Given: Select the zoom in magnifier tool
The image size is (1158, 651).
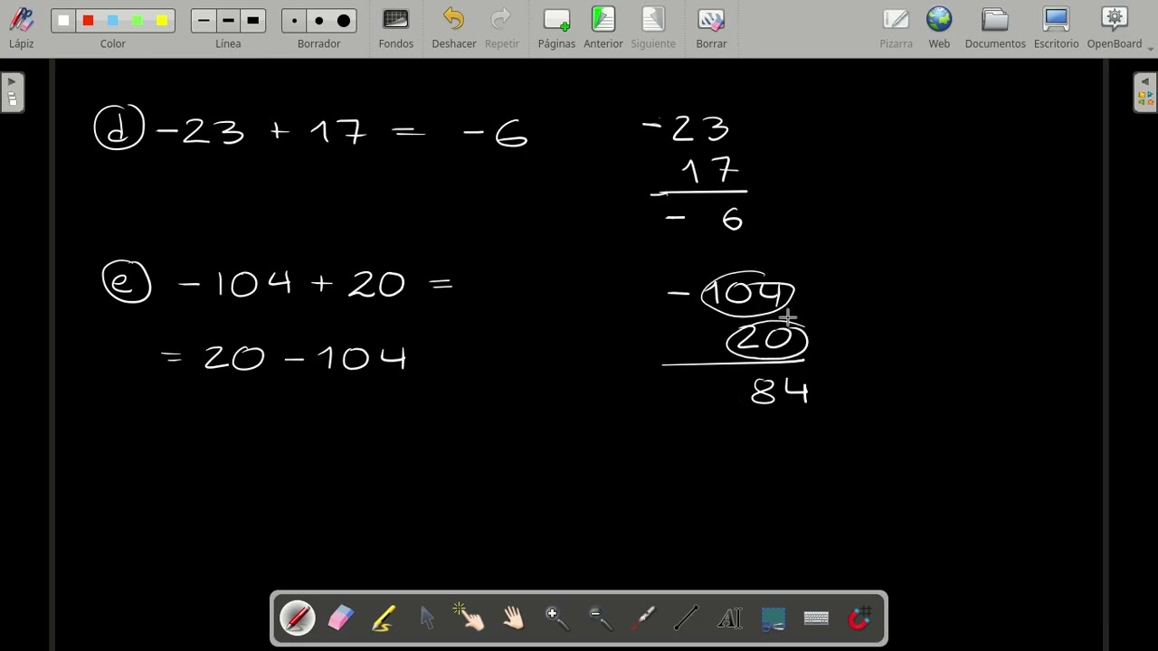Looking at the screenshot, I should (556, 618).
